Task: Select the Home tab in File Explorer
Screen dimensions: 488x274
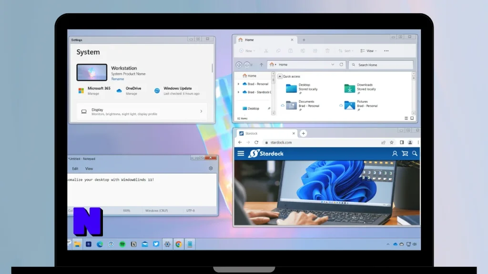Action: tap(265, 40)
